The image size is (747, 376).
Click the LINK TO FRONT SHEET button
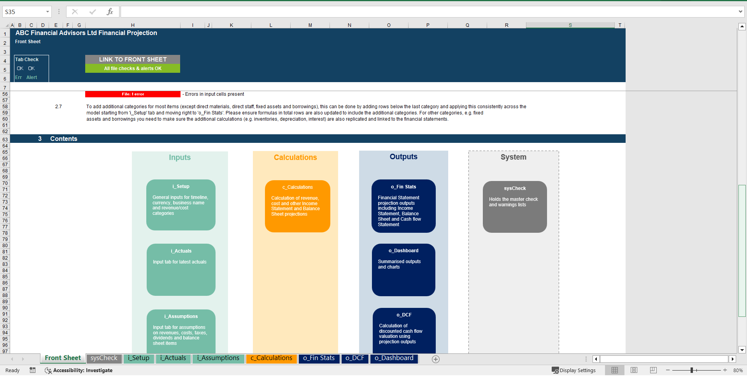point(132,59)
